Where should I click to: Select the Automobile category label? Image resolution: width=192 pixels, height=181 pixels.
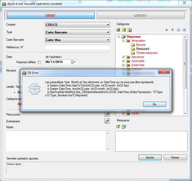point(138,61)
